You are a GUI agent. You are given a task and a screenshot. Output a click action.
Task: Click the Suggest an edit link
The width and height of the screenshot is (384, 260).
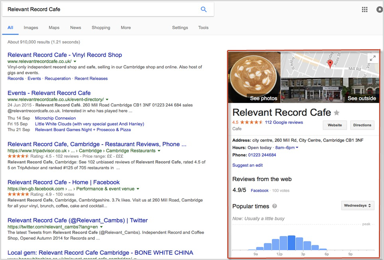(248, 165)
